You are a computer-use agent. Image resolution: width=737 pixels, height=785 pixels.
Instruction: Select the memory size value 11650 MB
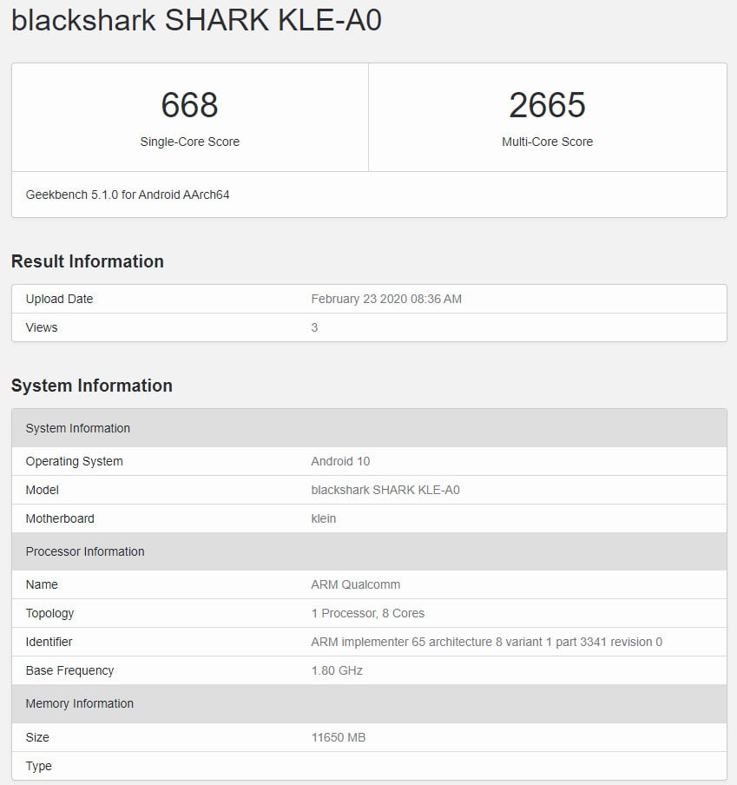[x=339, y=737]
